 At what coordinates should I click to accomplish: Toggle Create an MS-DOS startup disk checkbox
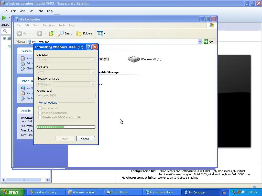40,117
